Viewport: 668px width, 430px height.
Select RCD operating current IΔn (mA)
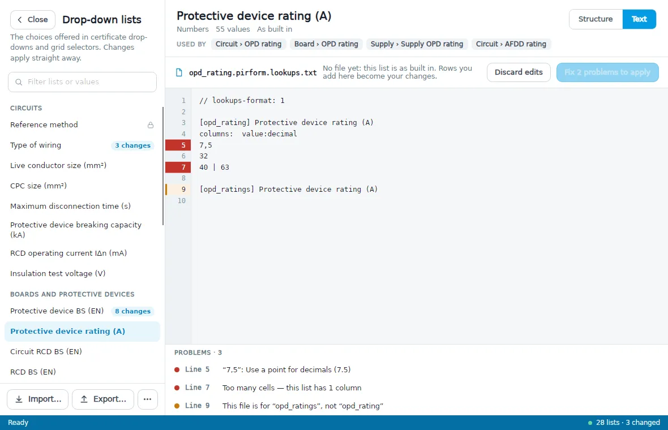coord(82,253)
